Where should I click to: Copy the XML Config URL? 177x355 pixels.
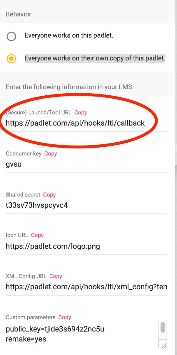[56, 276]
